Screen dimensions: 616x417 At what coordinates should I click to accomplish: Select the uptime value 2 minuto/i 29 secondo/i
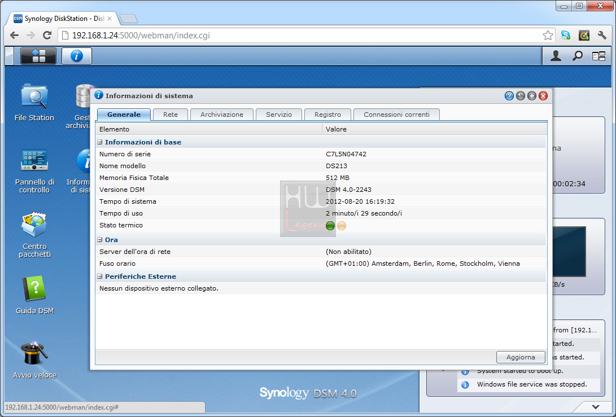(364, 213)
